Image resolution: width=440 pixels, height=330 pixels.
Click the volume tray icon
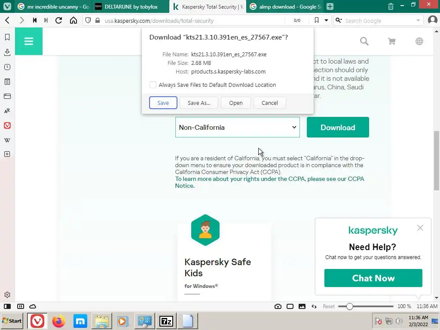[x=399, y=321]
